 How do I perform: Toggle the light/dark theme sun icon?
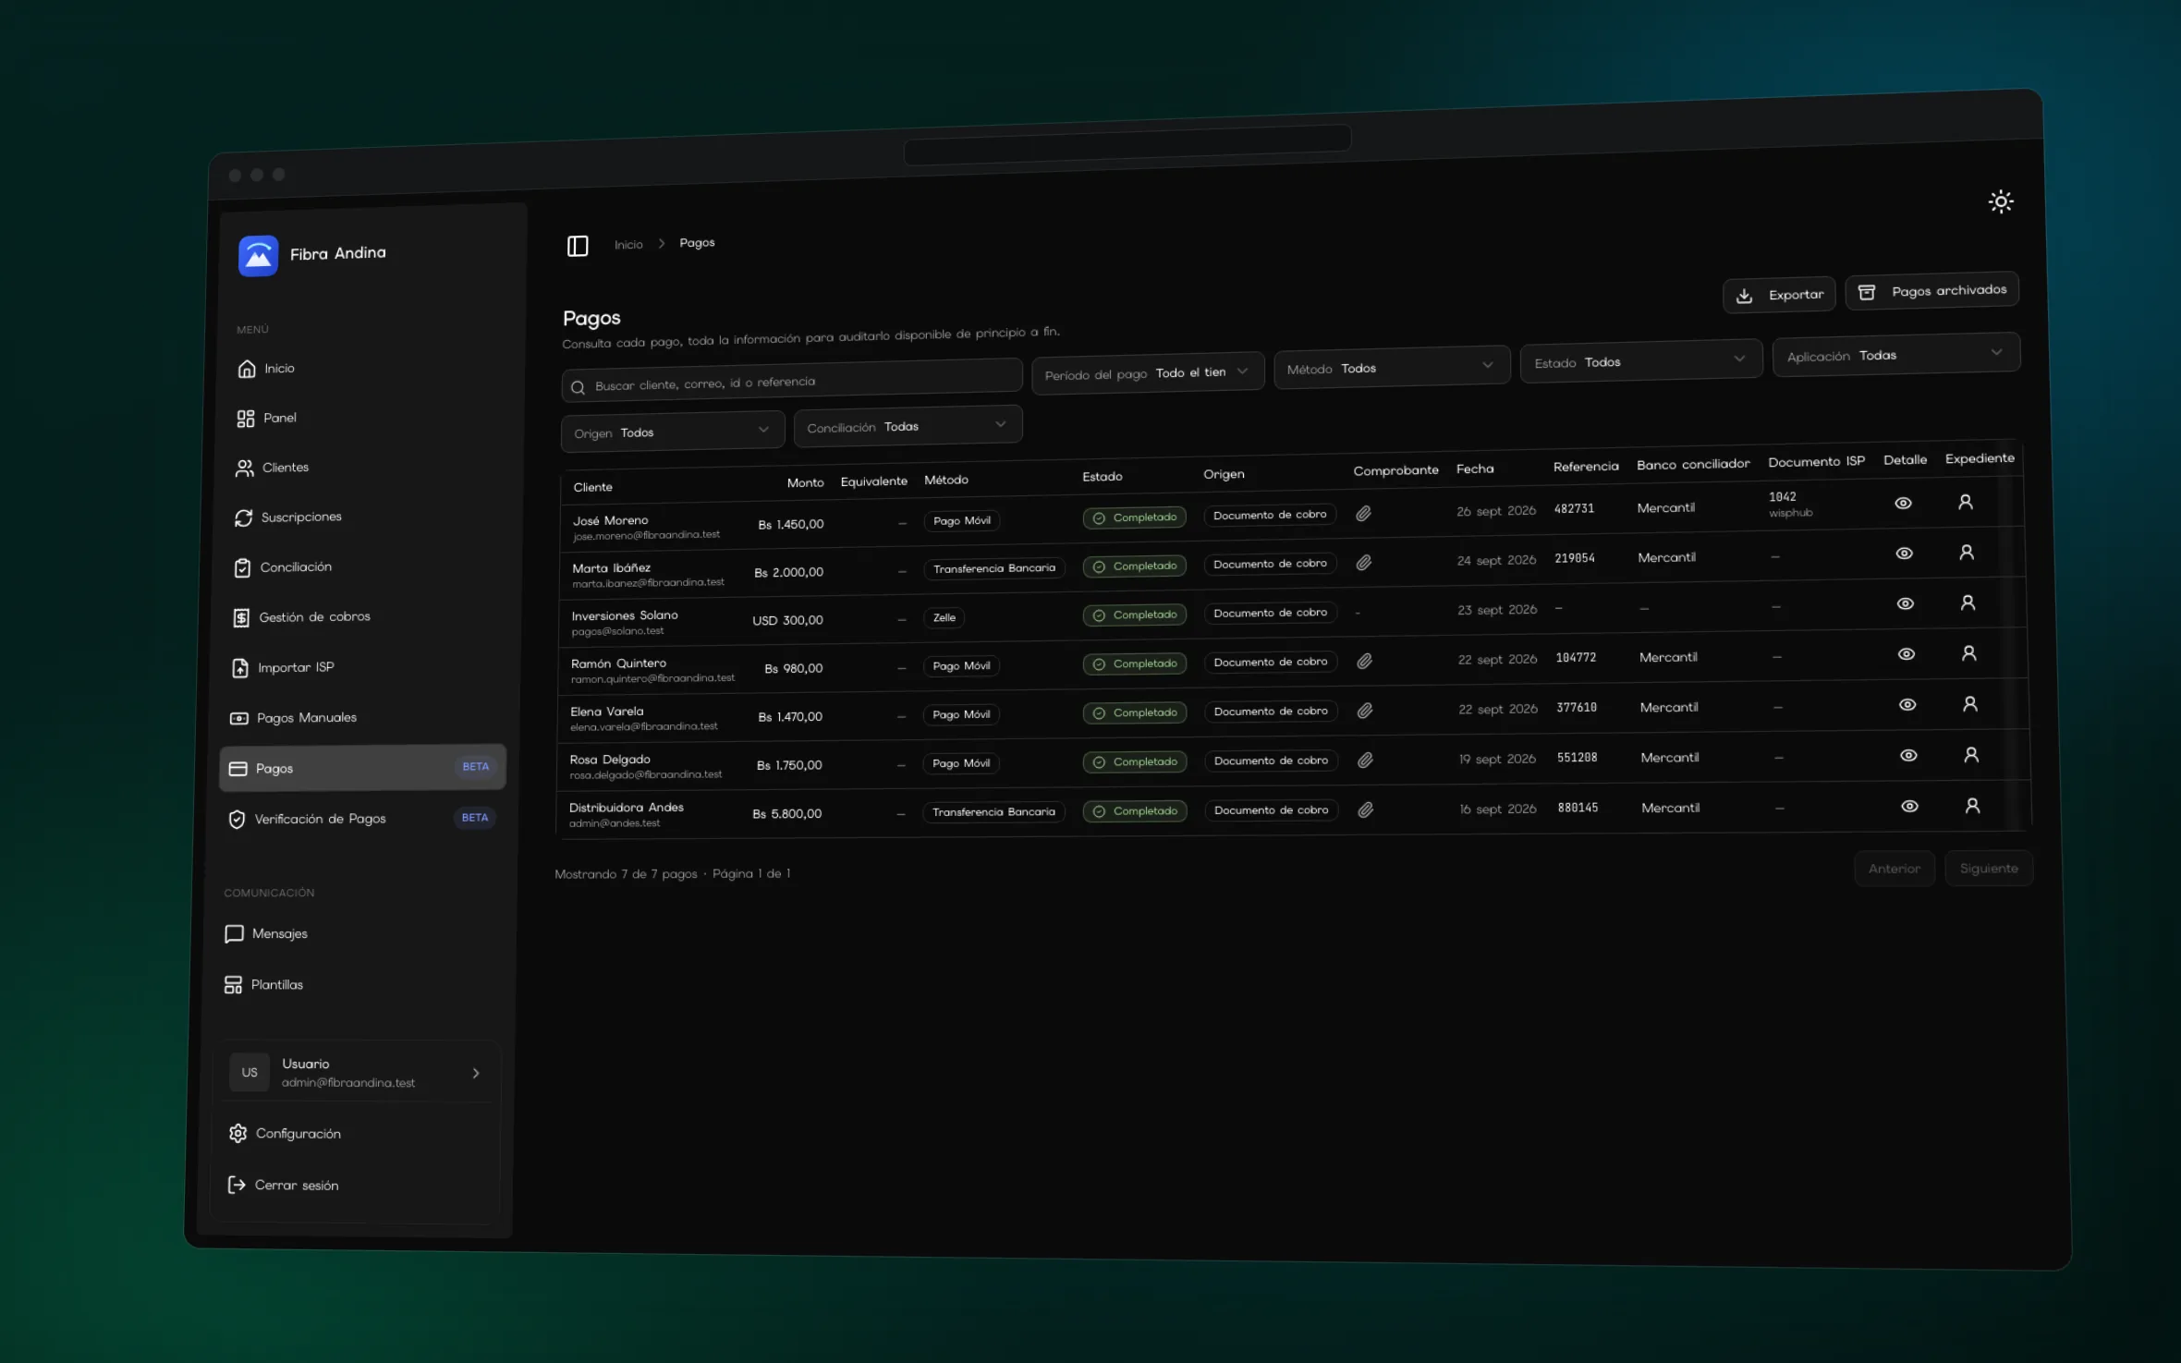coord(2001,201)
